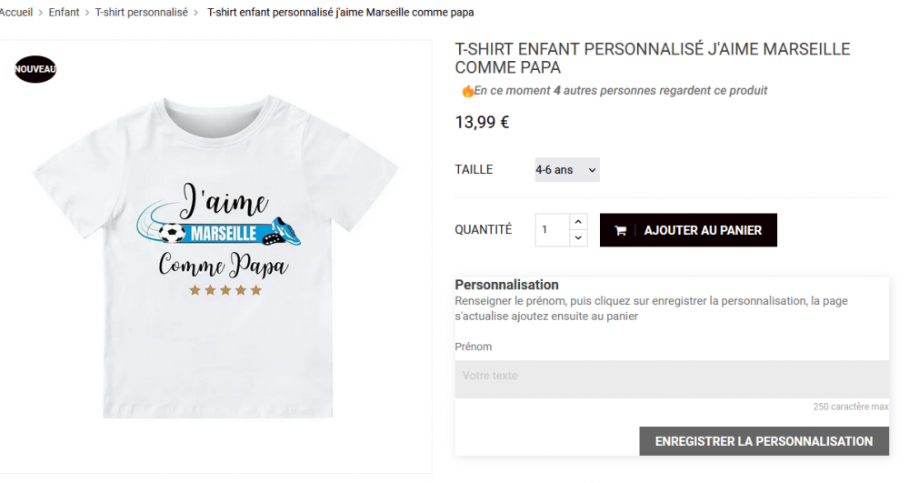Open the Taille size dropdown

click(x=567, y=170)
